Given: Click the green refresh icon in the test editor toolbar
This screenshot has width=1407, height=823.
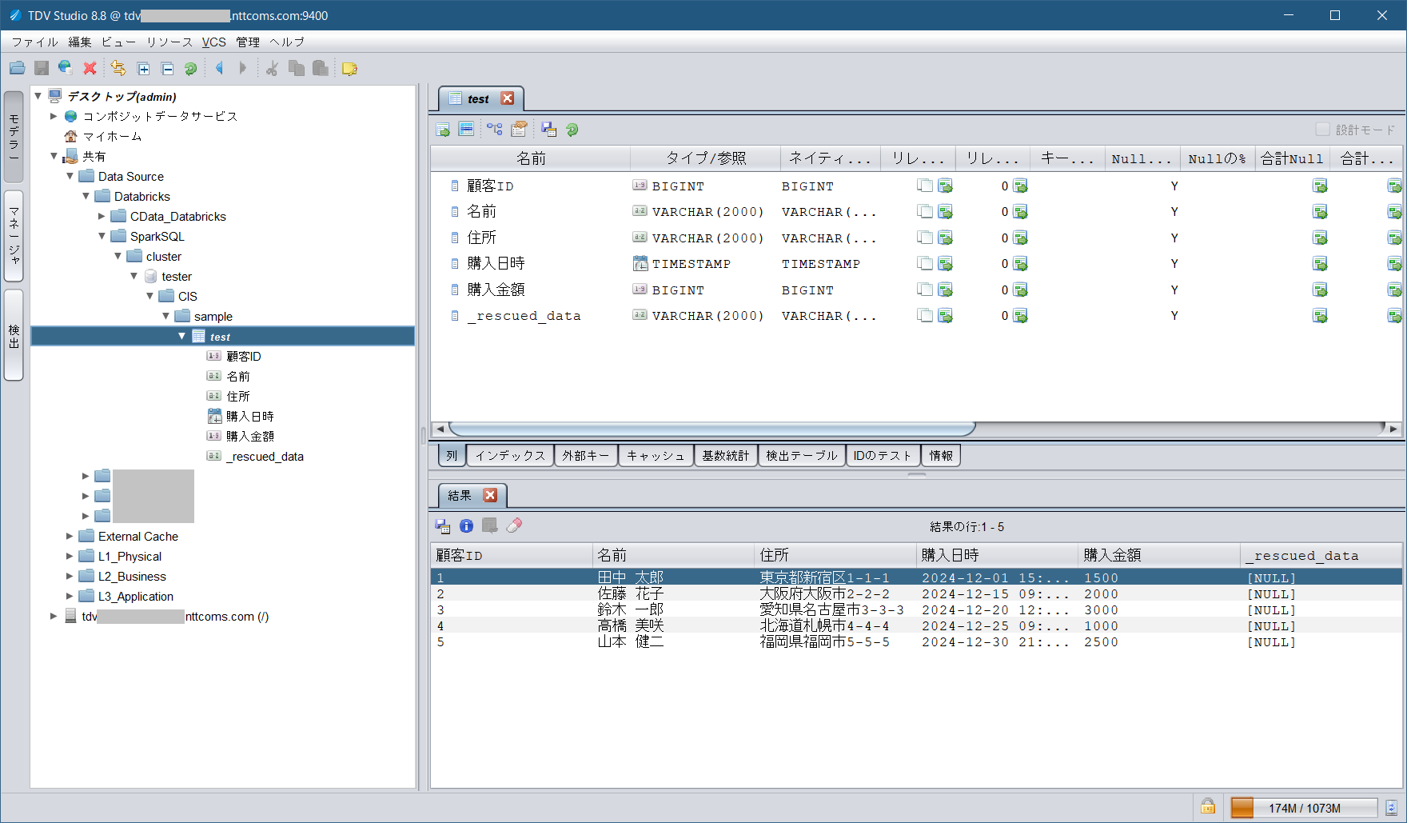Looking at the screenshot, I should click(572, 130).
